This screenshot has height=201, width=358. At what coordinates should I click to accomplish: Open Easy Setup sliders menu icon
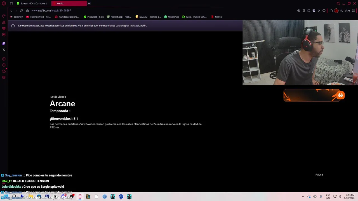click(x=354, y=11)
